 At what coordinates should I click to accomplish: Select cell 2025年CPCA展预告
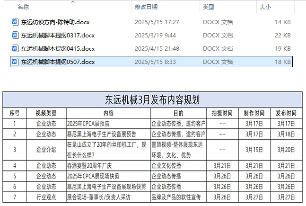coord(108,124)
